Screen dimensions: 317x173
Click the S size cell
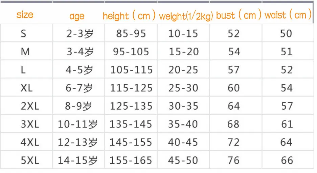[23, 33]
